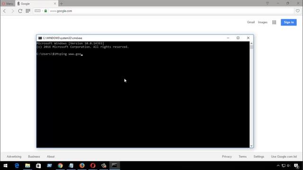Click the cmd scrollbar down arrow

251,146
